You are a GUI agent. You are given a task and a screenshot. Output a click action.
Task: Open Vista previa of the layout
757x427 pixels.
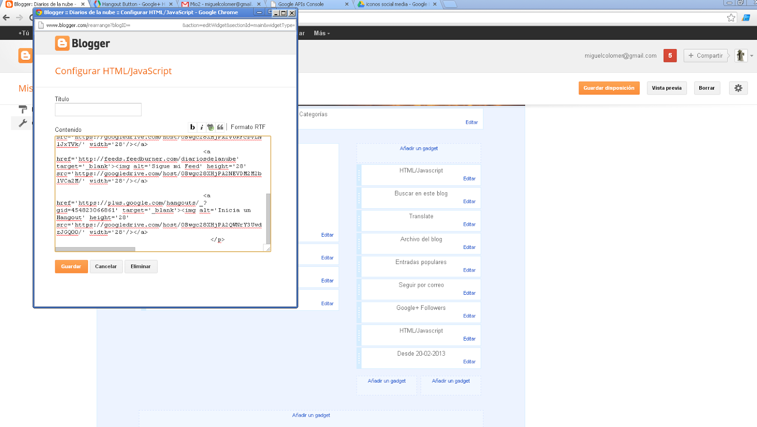point(667,88)
